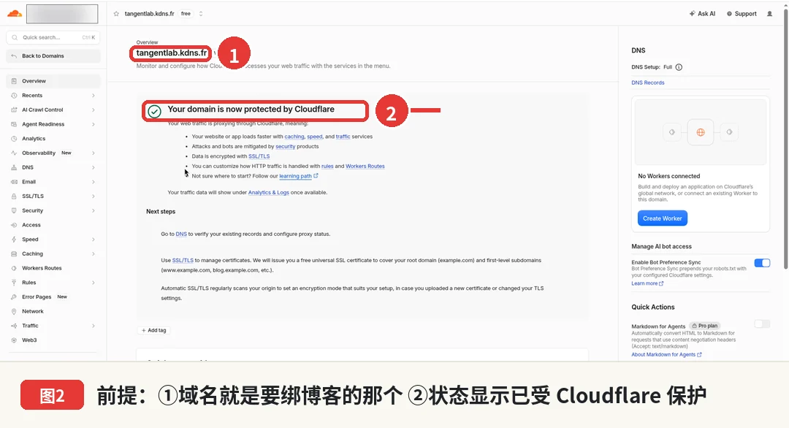Expand the Agent Readiness chevron
This screenshot has height=428, width=789.
94,124
